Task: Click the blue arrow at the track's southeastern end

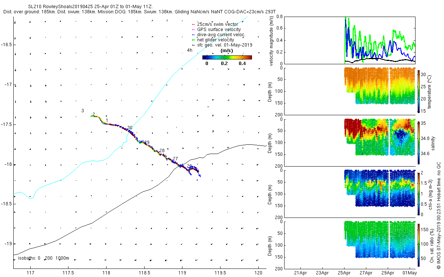Action: [x=199, y=175]
